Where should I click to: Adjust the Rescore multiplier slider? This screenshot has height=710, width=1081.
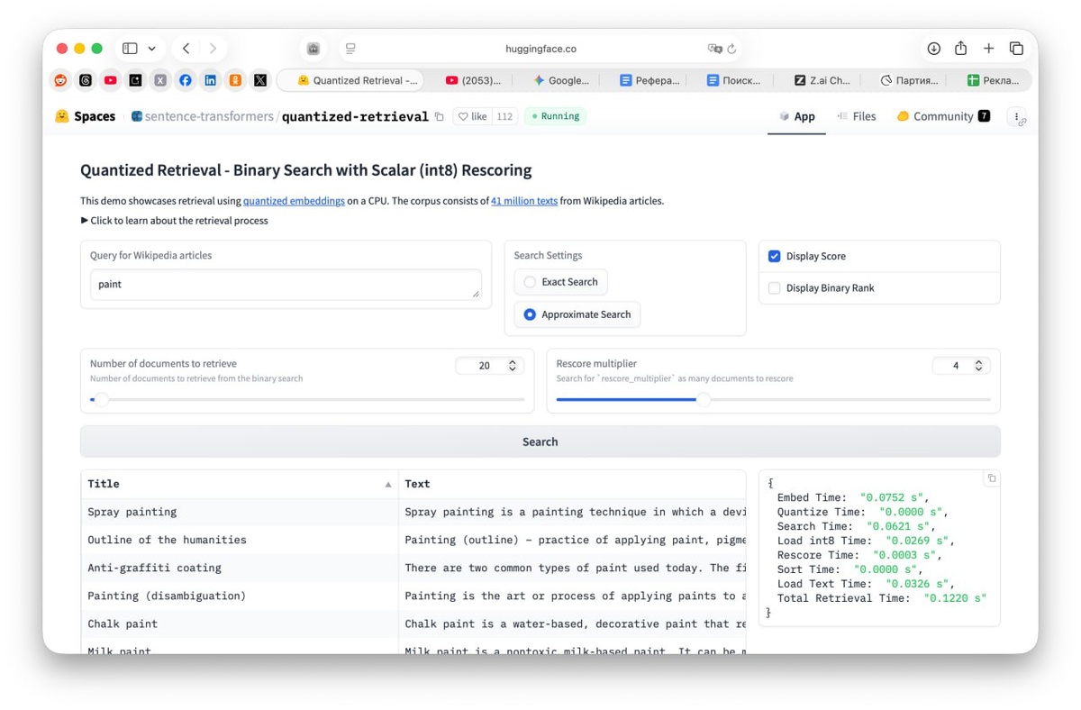point(773,399)
